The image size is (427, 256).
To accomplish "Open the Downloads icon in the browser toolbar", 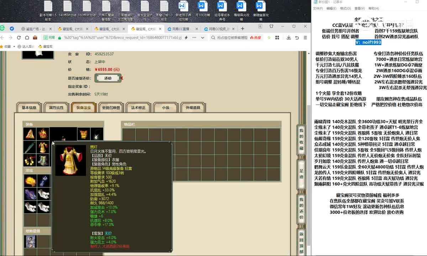I will point(289,38).
